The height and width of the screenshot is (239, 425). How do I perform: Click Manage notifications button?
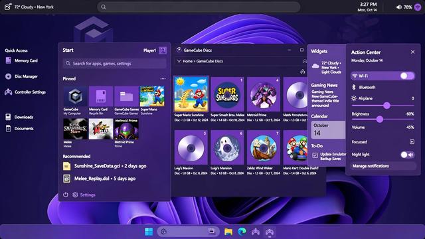click(x=383, y=166)
